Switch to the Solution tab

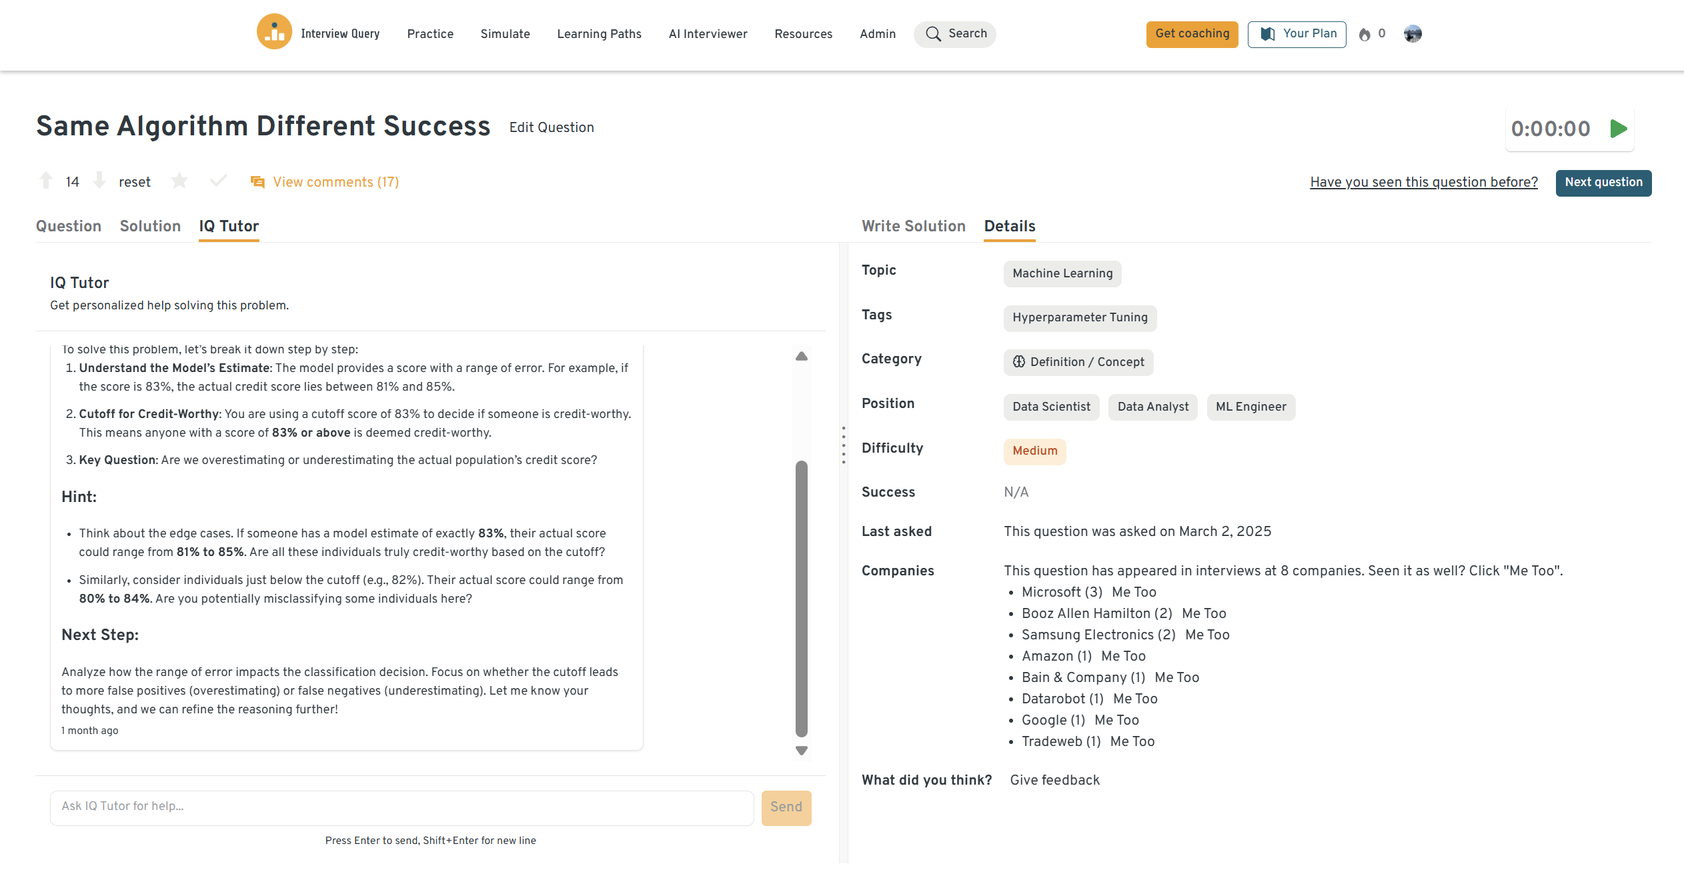click(150, 226)
